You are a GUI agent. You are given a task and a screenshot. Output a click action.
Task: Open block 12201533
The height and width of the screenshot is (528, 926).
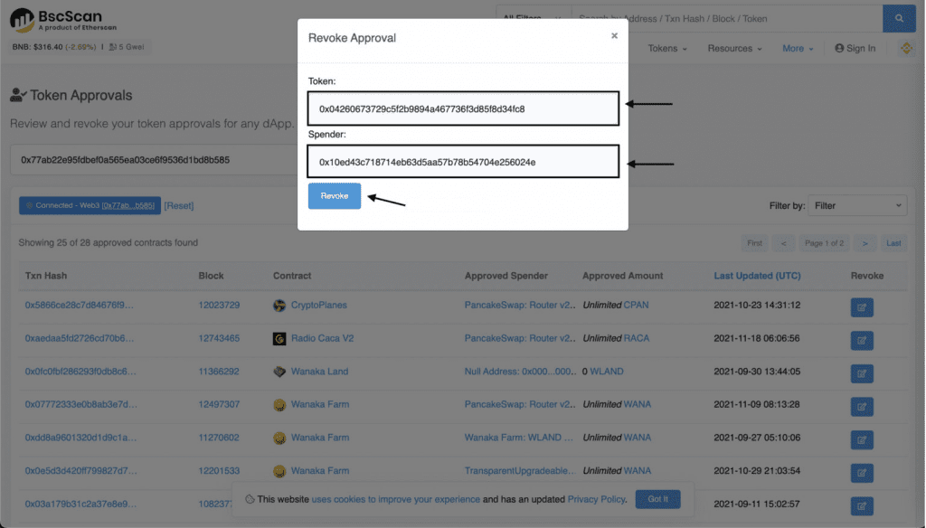pyautogui.click(x=219, y=471)
